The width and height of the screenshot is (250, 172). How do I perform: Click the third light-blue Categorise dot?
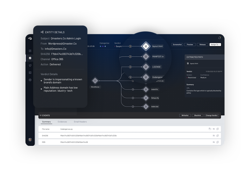pyautogui.click(x=105, y=46)
